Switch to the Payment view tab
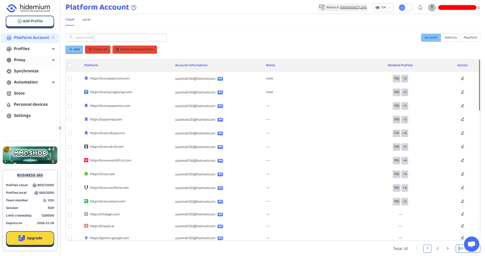 470,38
